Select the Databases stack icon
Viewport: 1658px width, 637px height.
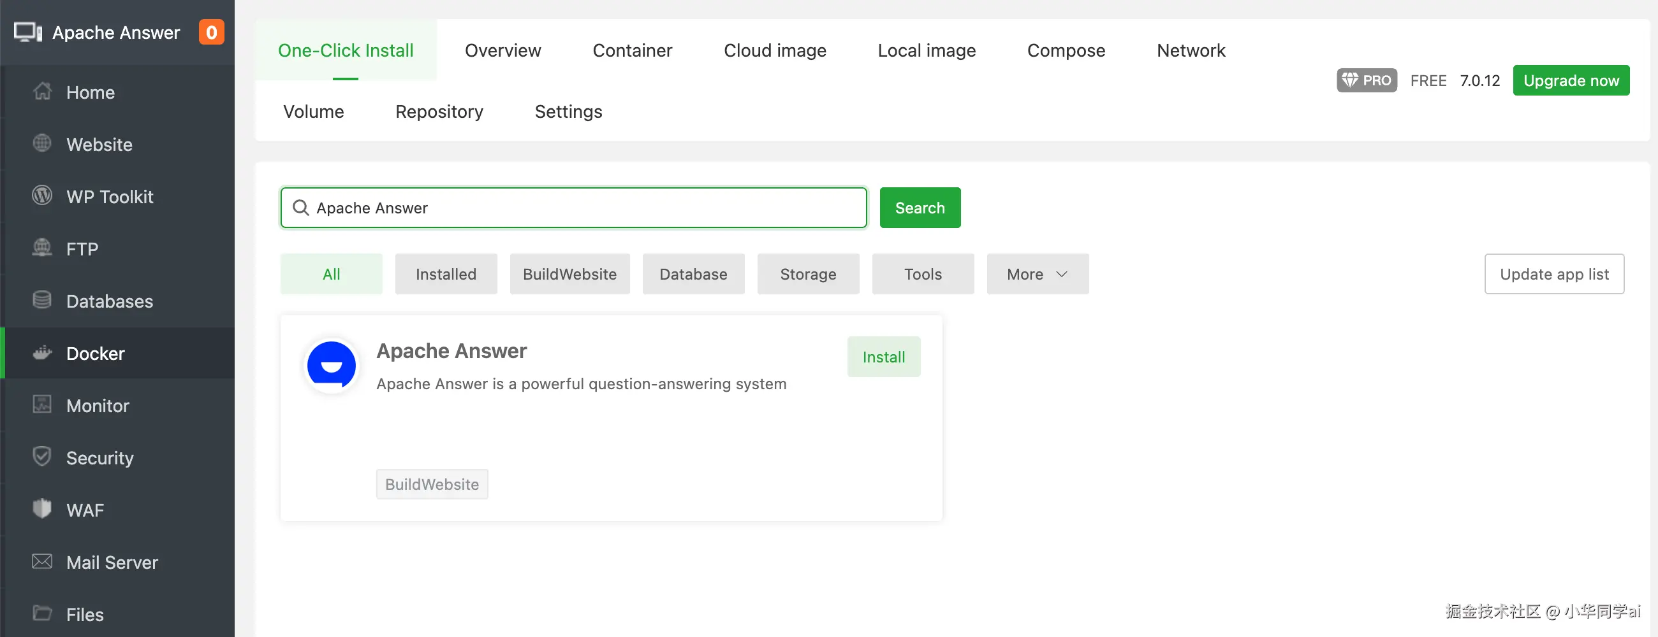click(x=43, y=300)
